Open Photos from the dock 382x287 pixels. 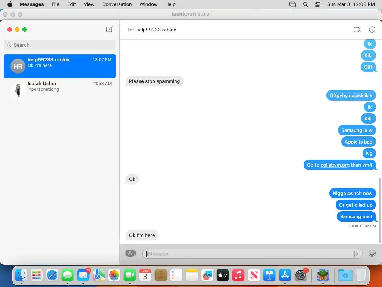coord(114,275)
